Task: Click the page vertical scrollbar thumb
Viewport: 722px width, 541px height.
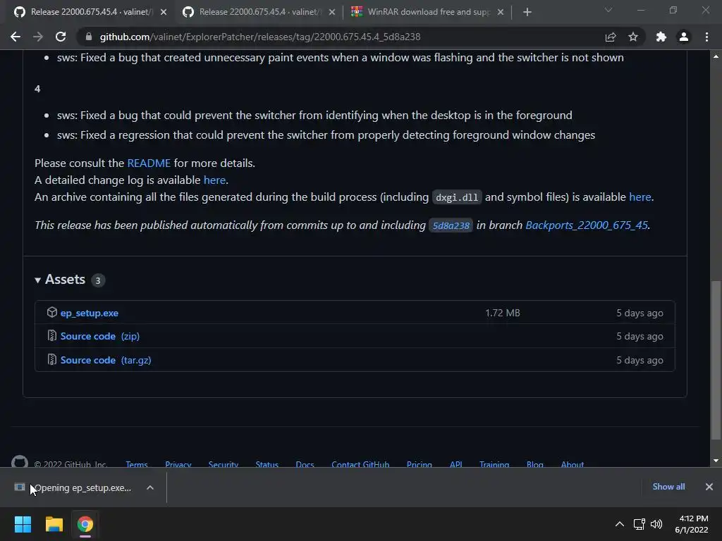Action: (x=716, y=360)
